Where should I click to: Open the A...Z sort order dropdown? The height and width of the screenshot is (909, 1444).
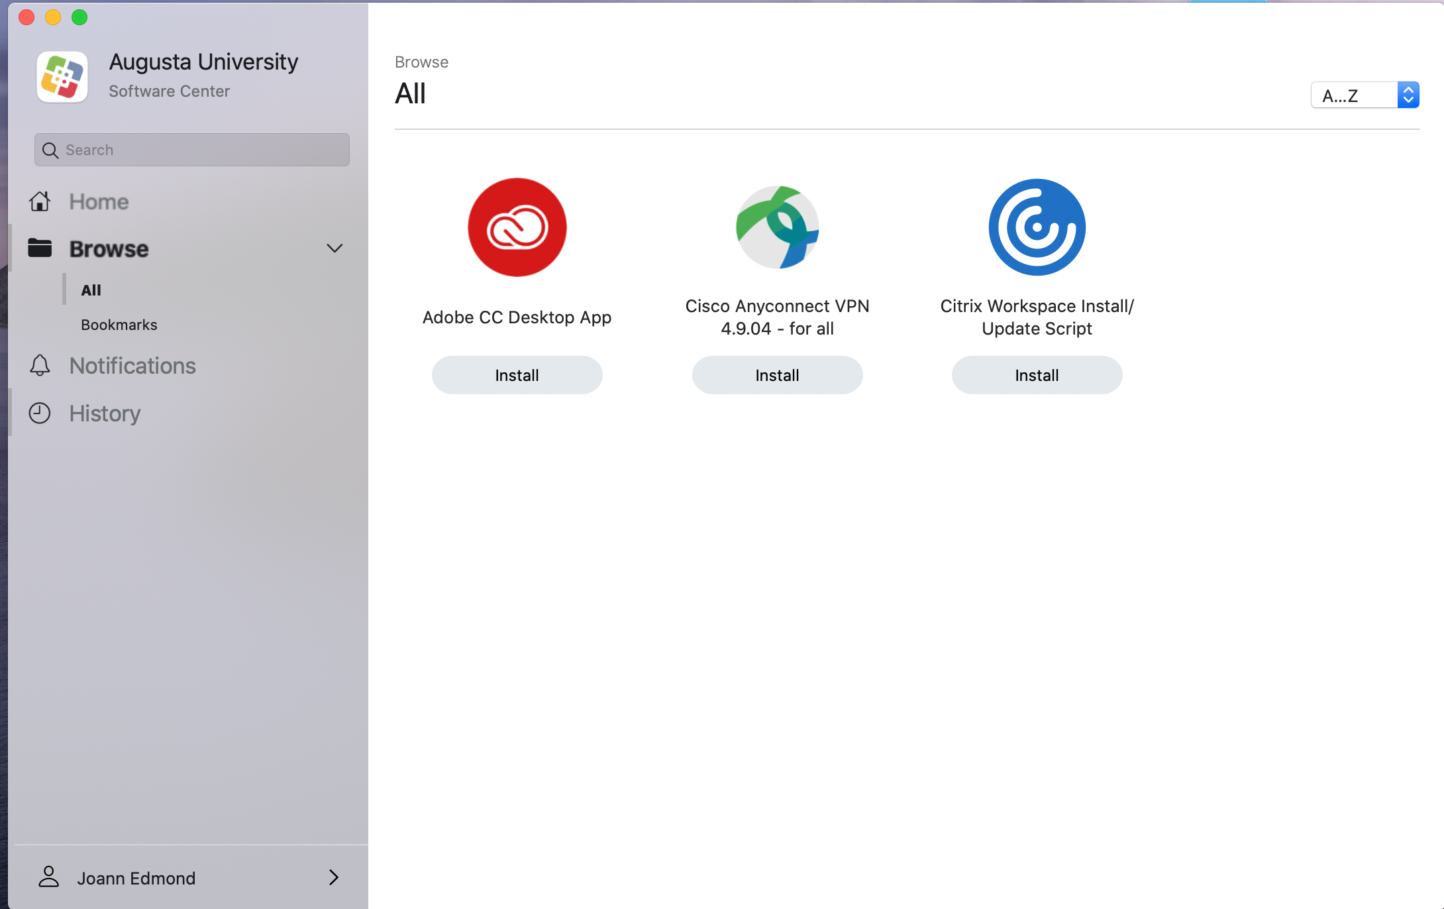(1365, 95)
